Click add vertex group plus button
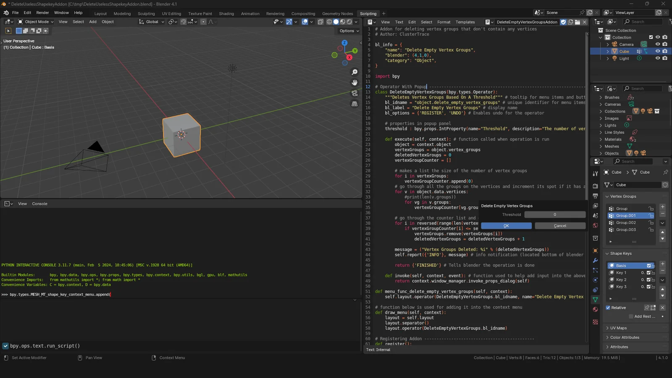 (662, 207)
